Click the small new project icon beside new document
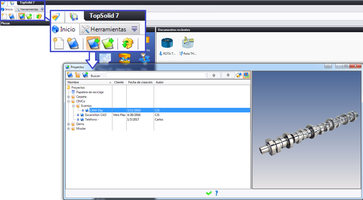 pyautogui.click(x=11, y=16)
